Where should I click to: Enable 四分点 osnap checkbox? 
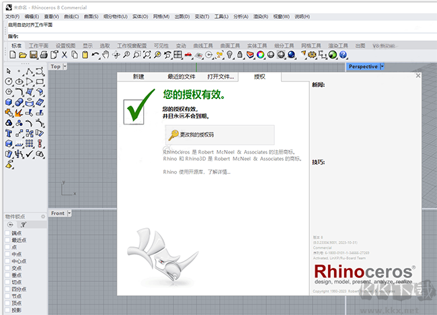[7, 289]
